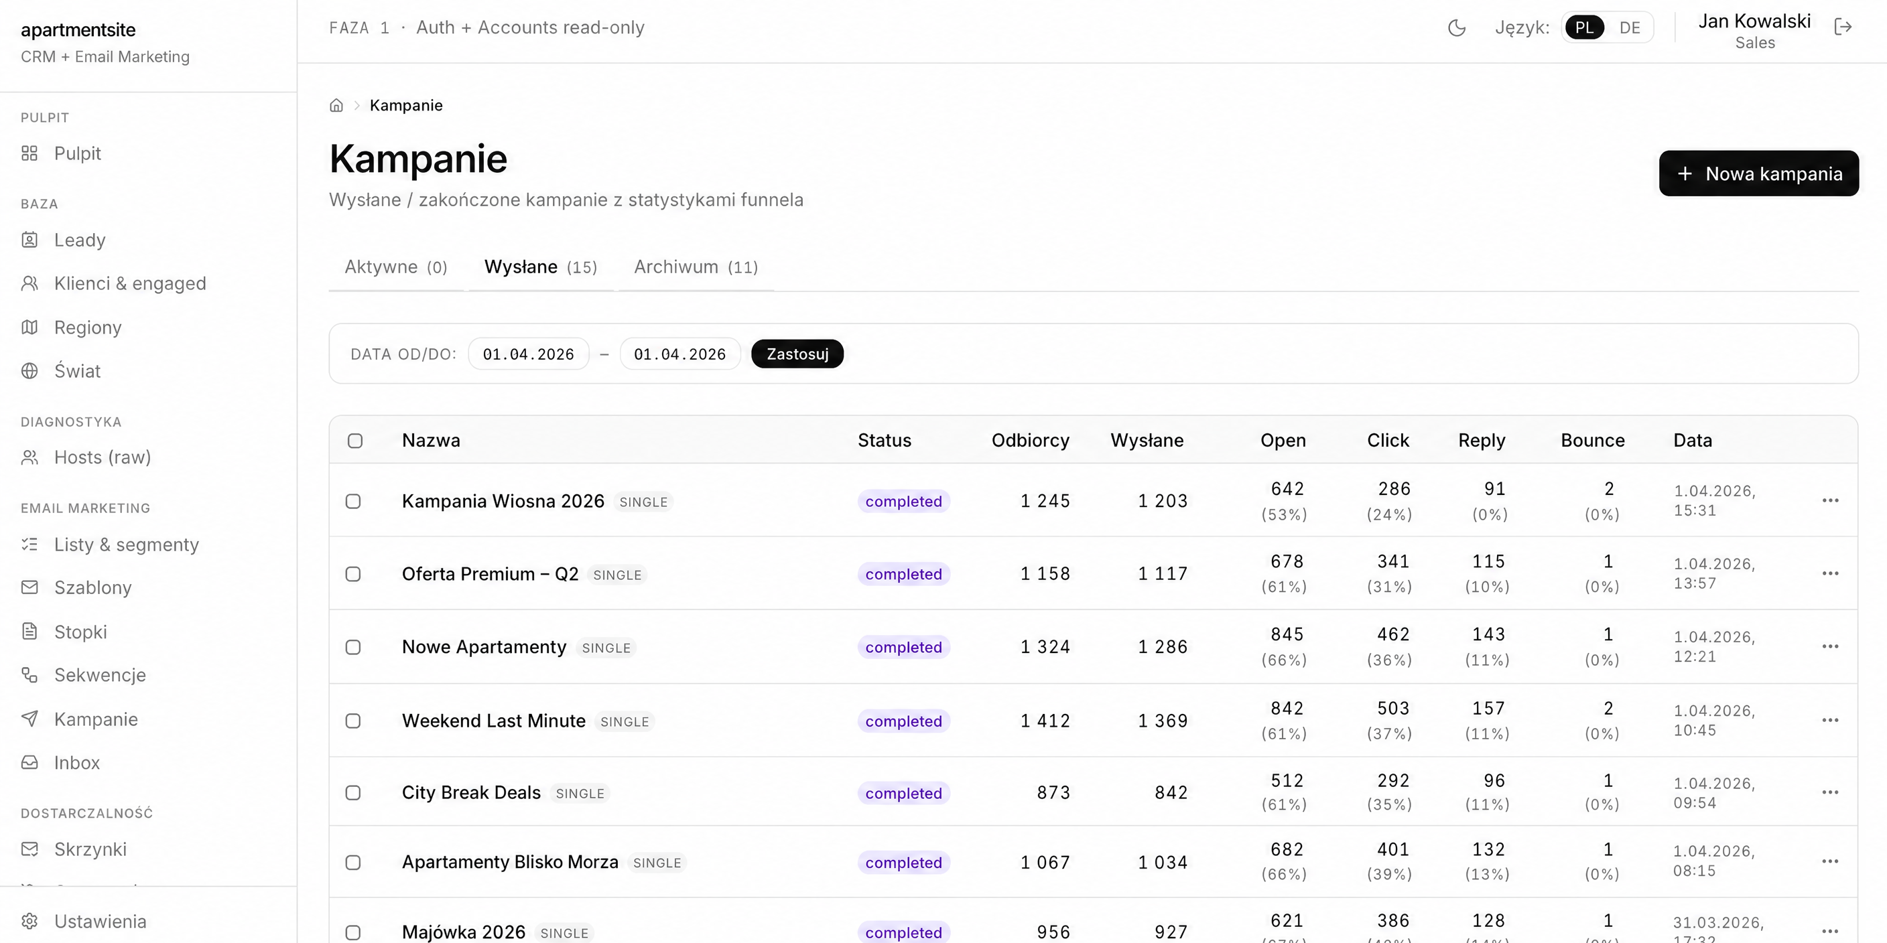
Task: Click the start date field 01.04.2026
Action: point(528,354)
